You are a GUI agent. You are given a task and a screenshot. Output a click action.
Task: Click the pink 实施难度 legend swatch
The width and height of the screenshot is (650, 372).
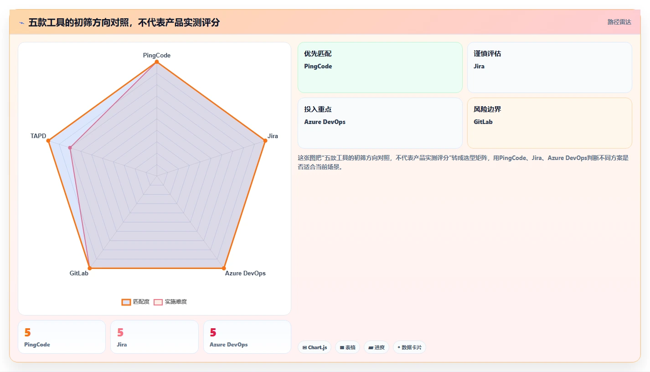pyautogui.click(x=158, y=302)
